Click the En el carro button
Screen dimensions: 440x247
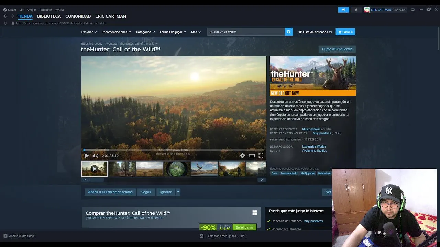pyautogui.click(x=244, y=227)
